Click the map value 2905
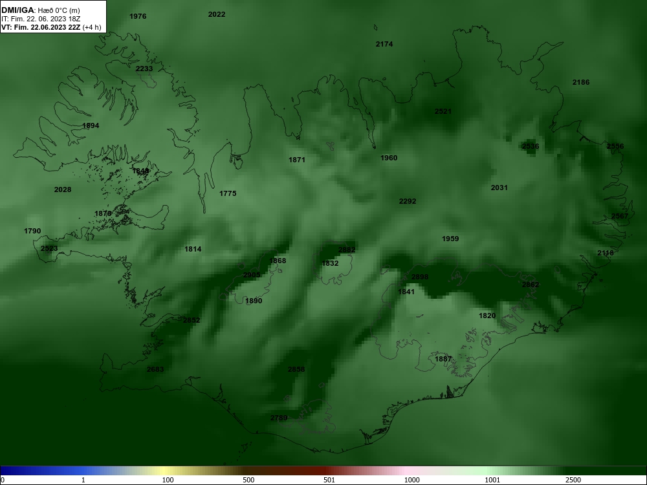The width and height of the screenshot is (647, 485). coord(252,275)
